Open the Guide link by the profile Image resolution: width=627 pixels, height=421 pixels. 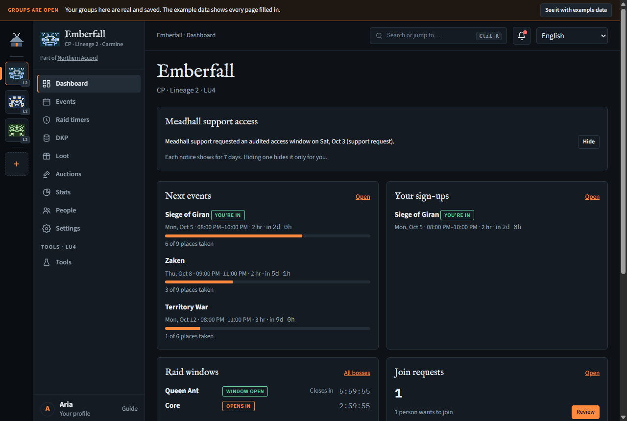tap(130, 409)
